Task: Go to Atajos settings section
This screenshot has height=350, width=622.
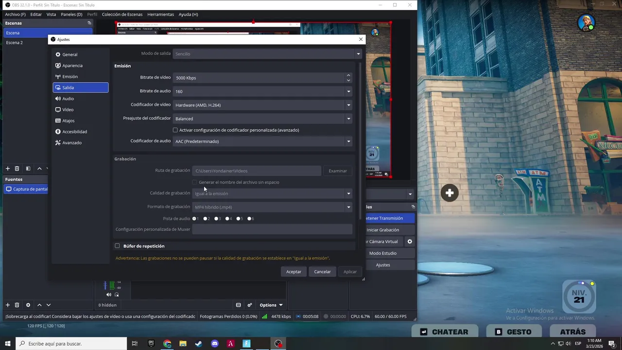Action: [x=80, y=121]
